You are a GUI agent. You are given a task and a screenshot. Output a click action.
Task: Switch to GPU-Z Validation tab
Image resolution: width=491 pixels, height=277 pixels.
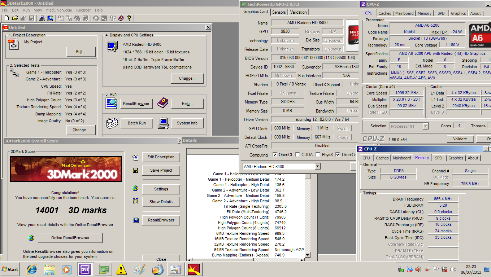pos(299,12)
